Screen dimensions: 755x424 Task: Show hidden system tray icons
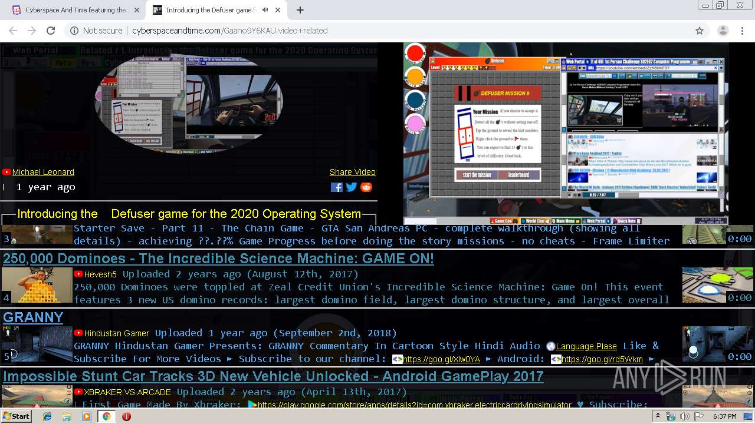point(658,416)
